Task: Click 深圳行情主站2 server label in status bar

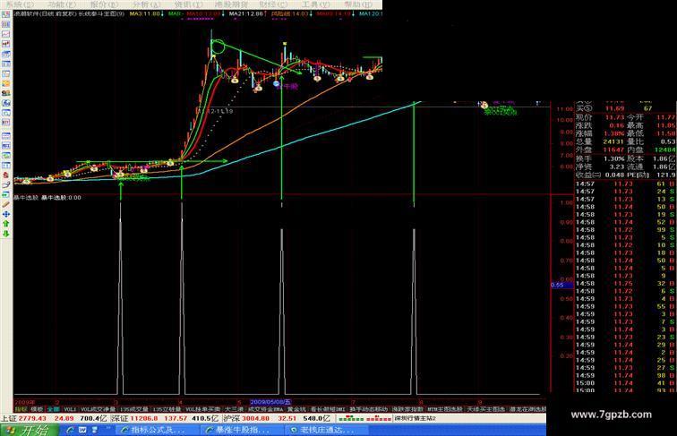Action: 415,418
